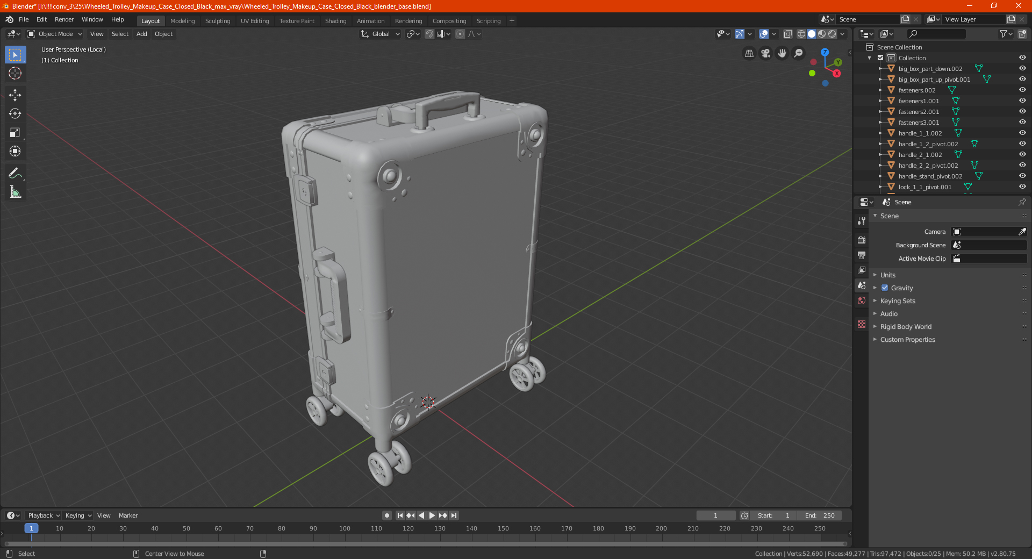Hide big_box_part_down.002 in outliner

tap(1022, 69)
